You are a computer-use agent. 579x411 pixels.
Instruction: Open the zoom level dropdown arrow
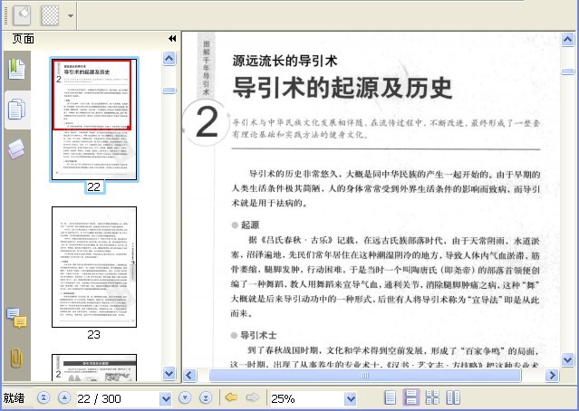351,399
